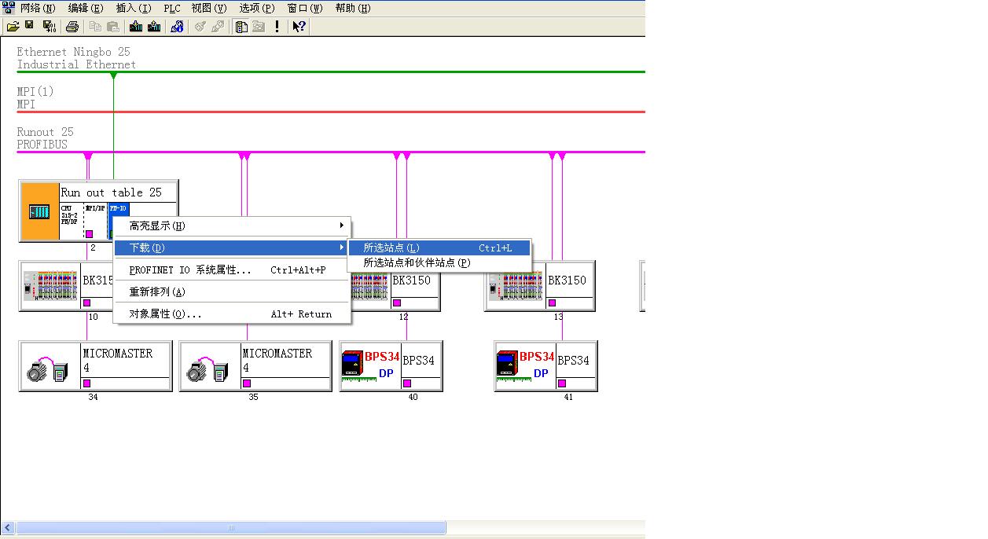Select the MPI/DP interface module
The width and height of the screenshot is (988, 539).
point(95,221)
